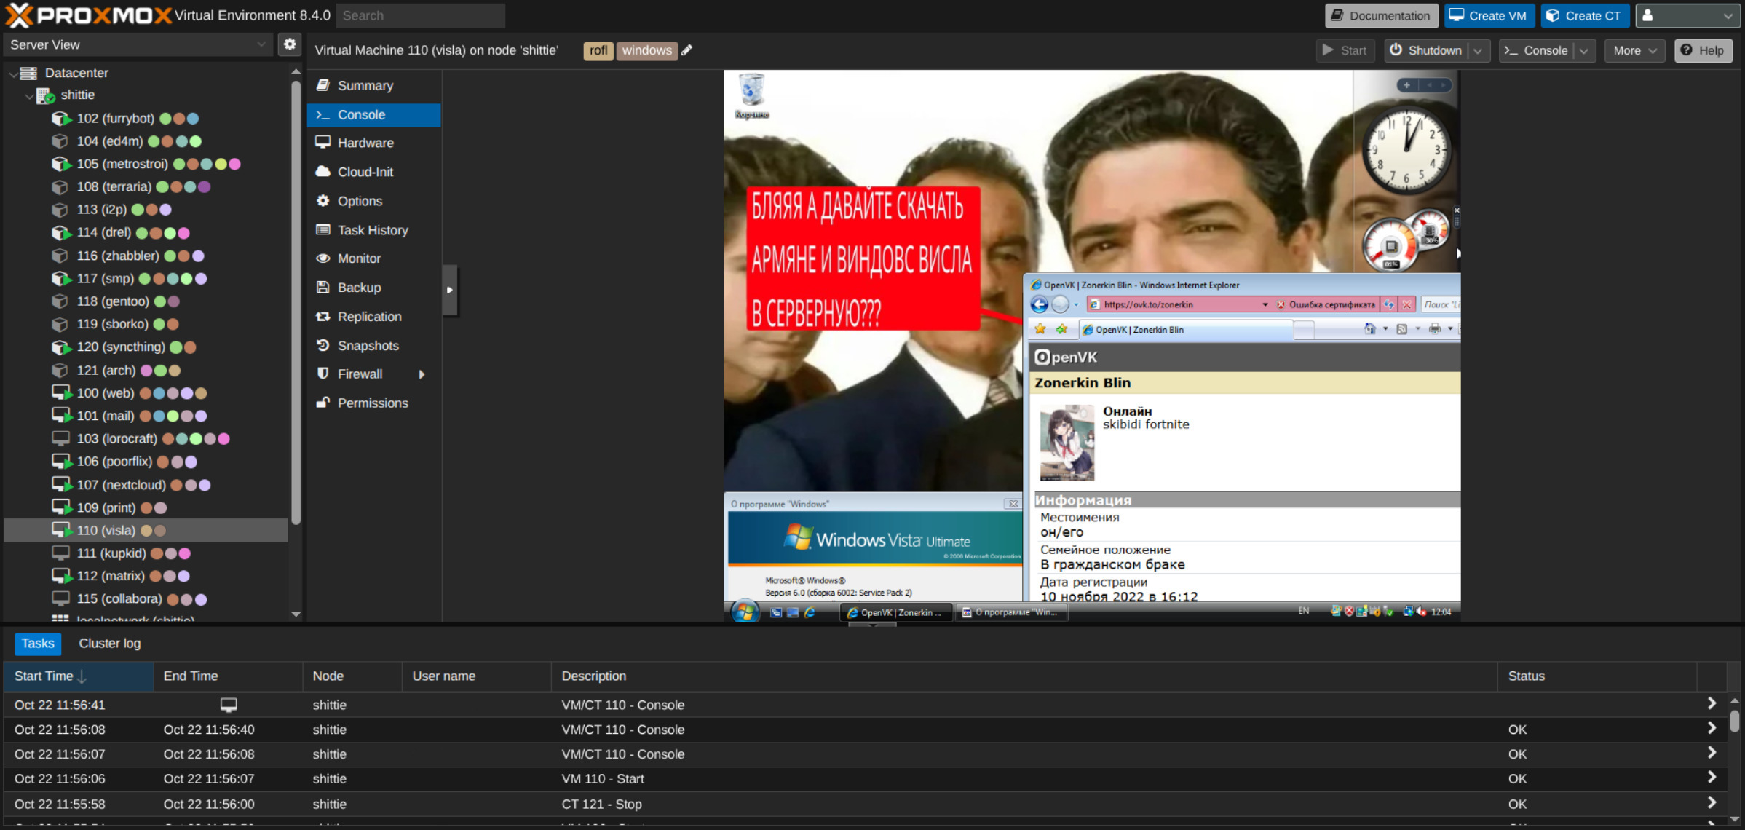The height and width of the screenshot is (830, 1745).
Task: Click the Create VM button
Action: [1489, 15]
